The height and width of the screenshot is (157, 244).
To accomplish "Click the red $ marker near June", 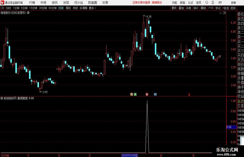I will click(189, 95).
